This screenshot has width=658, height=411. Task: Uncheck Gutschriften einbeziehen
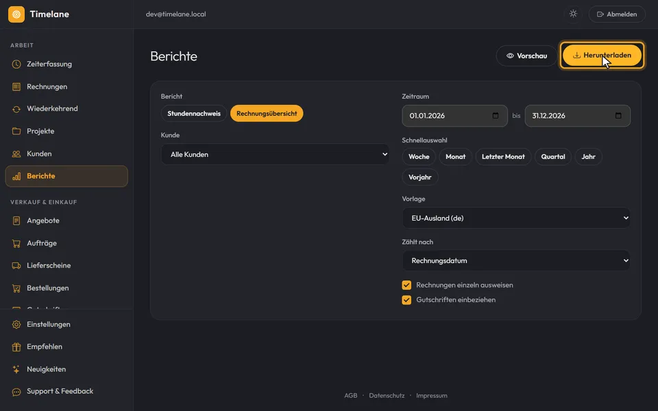coord(406,300)
